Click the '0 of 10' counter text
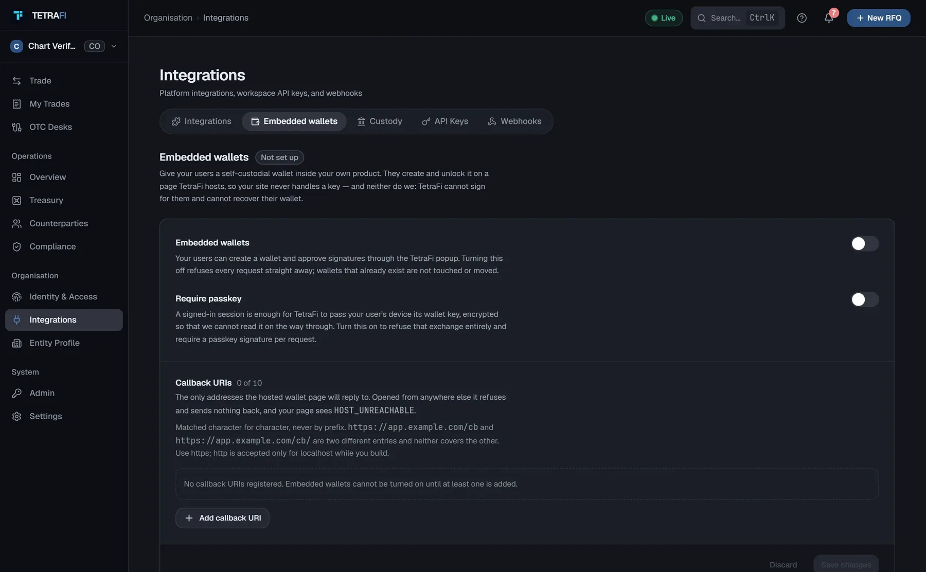Viewport: 926px width, 572px height. pos(250,383)
